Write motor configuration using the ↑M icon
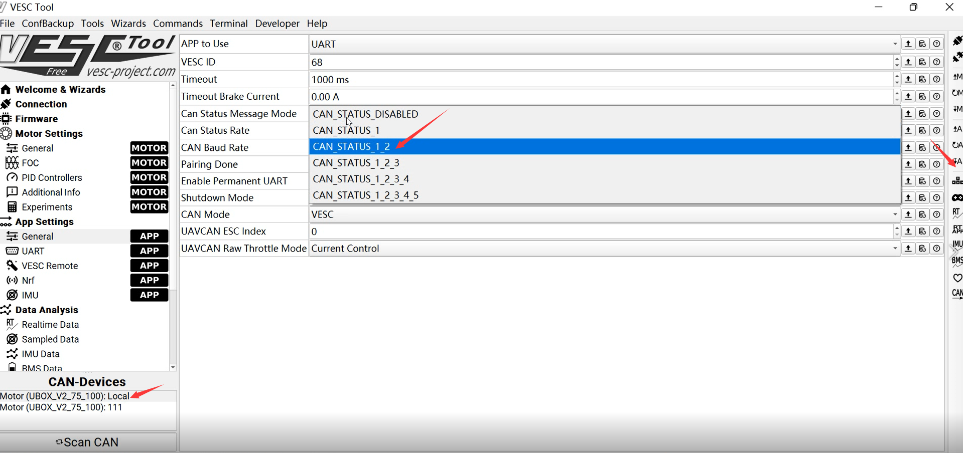 pos(957,76)
